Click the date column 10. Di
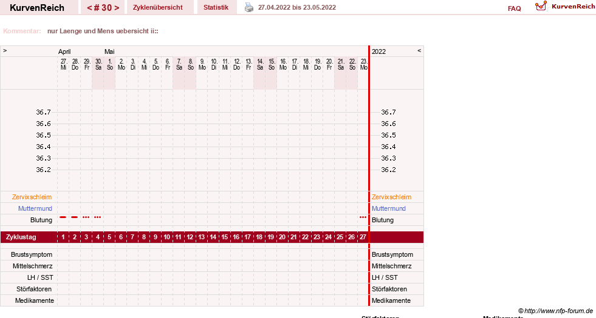 coord(214,64)
